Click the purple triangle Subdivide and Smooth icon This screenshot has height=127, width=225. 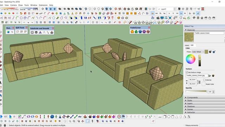click(x=40, y=32)
